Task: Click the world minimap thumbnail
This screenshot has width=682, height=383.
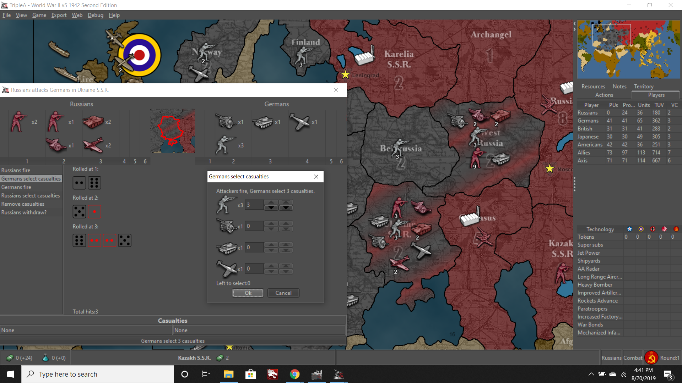Action: (629, 49)
